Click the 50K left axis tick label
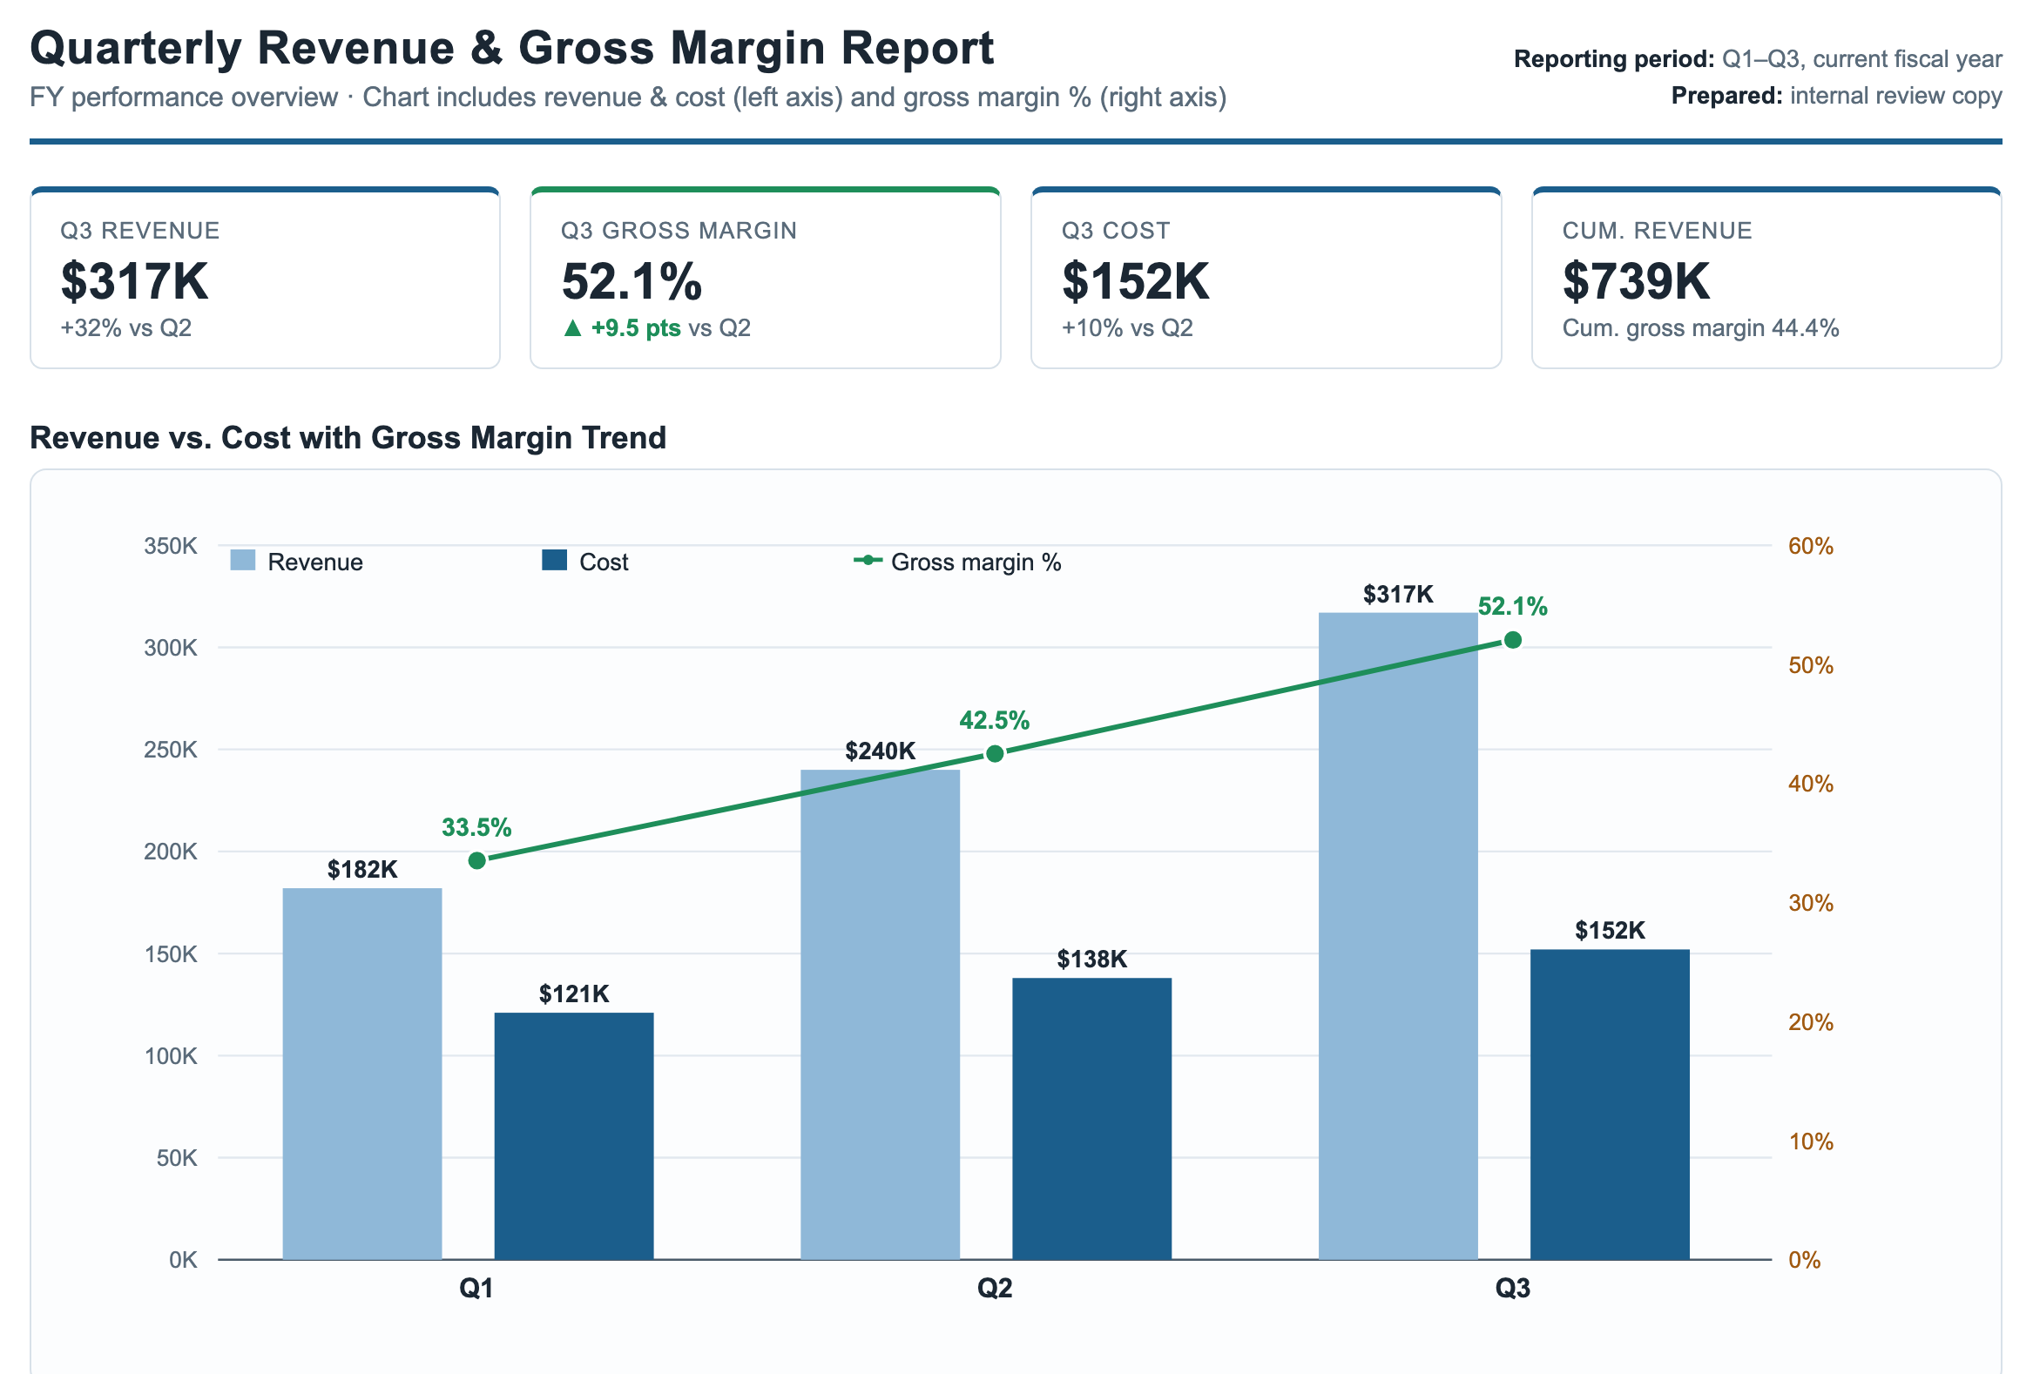Screen dimensions: 2033x1374 177,1157
